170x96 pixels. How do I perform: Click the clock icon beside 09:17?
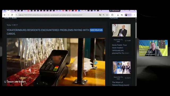tap(12, 25)
